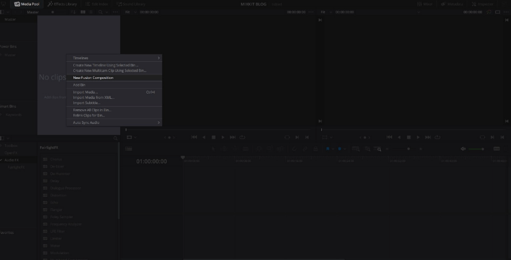Image resolution: width=511 pixels, height=260 pixels.
Task: Toggle the Metadata panel
Action: [452, 4]
